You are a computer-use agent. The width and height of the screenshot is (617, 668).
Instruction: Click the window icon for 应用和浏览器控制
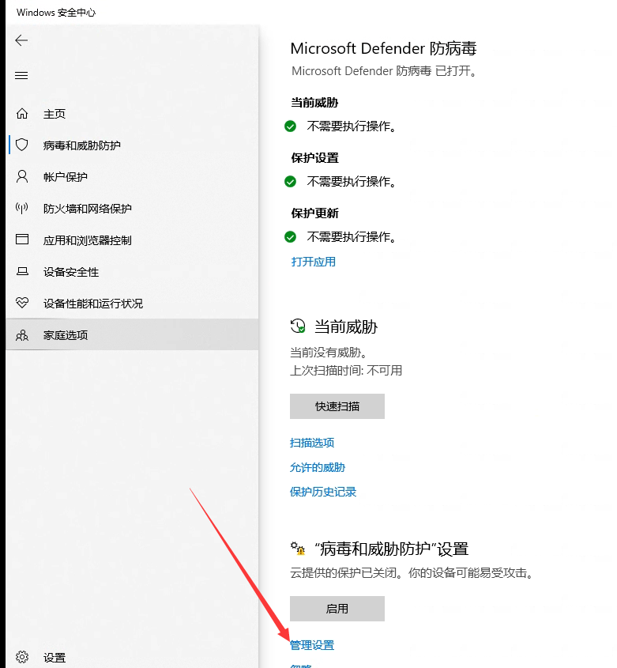click(22, 240)
